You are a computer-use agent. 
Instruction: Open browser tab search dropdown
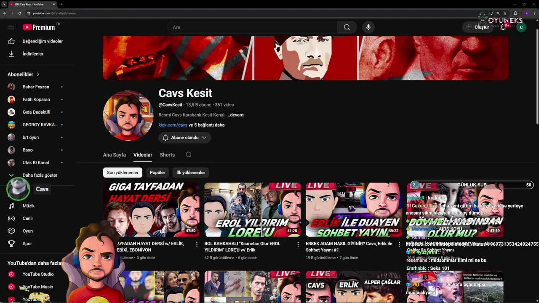4,4
